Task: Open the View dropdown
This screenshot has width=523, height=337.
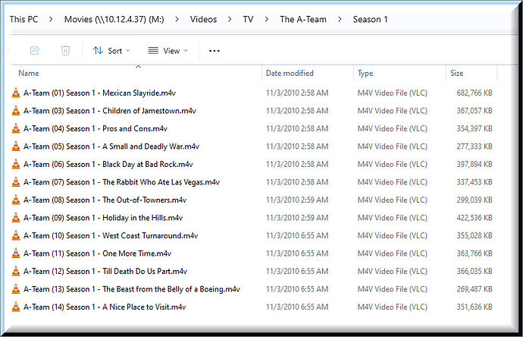Action: tap(168, 51)
